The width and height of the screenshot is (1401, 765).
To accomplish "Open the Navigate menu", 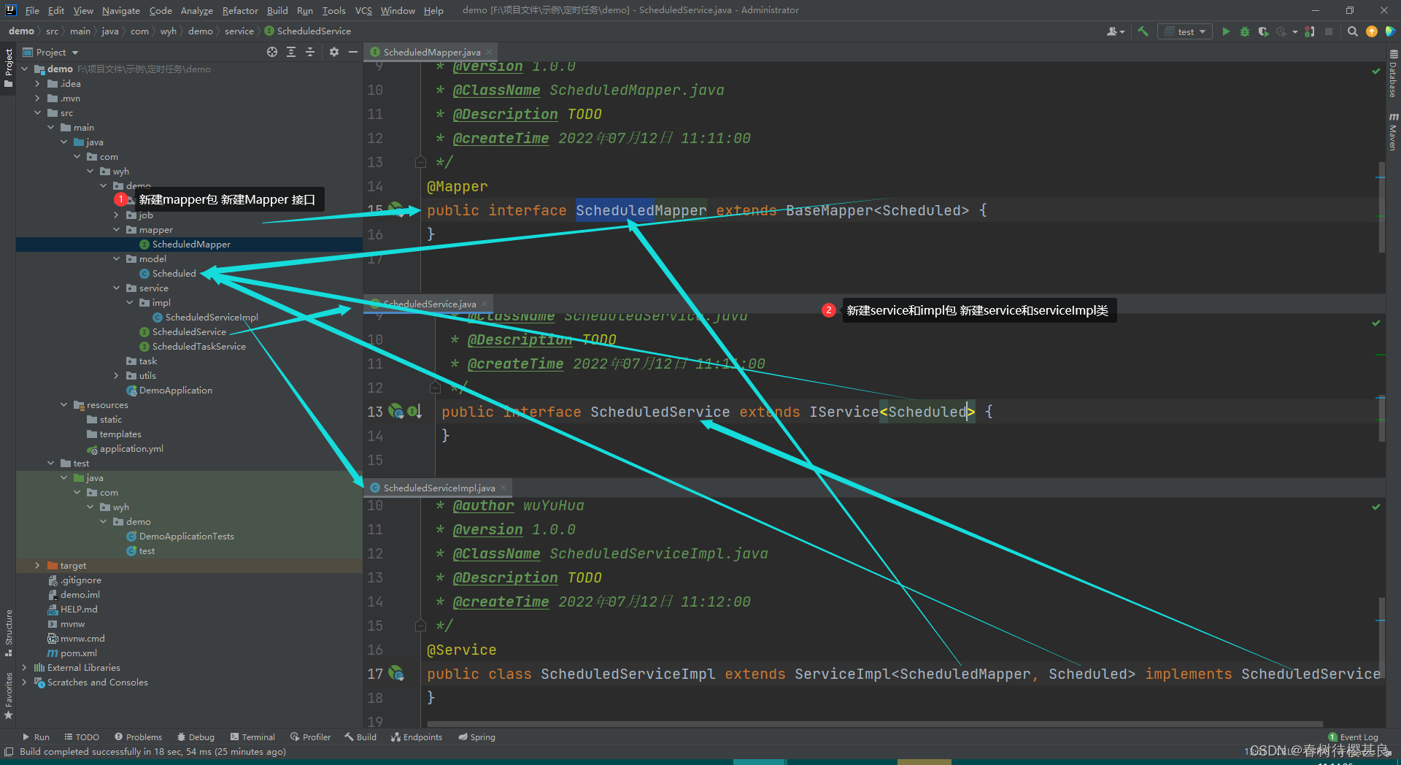I will 120,10.
